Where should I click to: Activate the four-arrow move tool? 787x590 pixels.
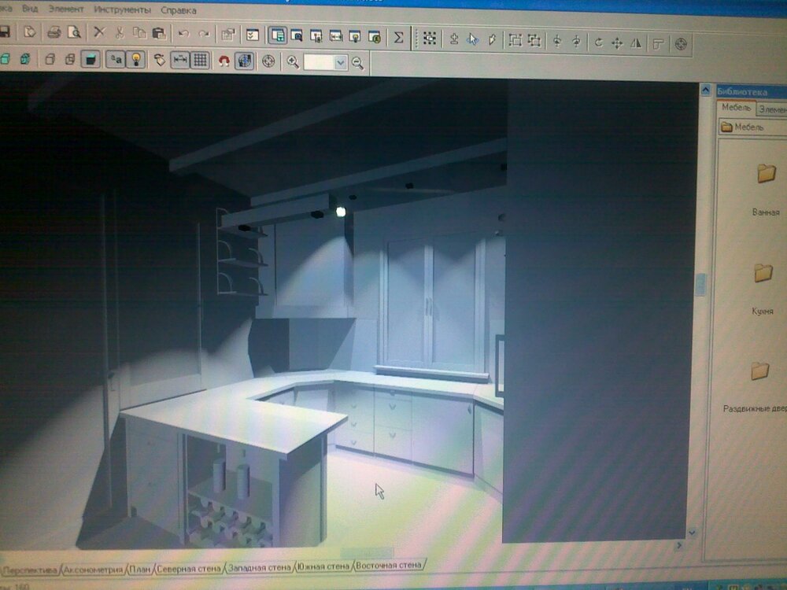(x=617, y=43)
